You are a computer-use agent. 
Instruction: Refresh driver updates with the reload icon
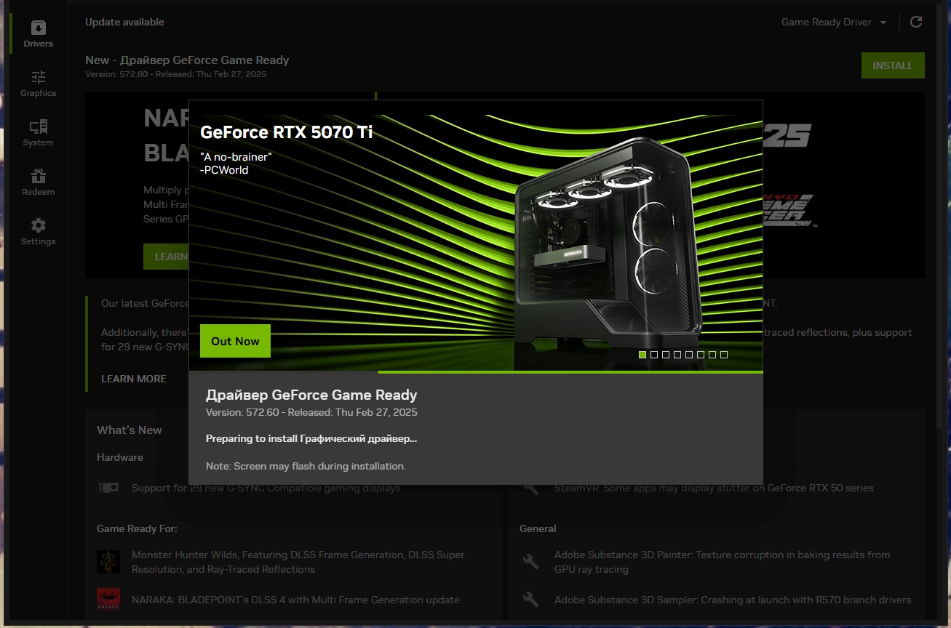[x=916, y=22]
